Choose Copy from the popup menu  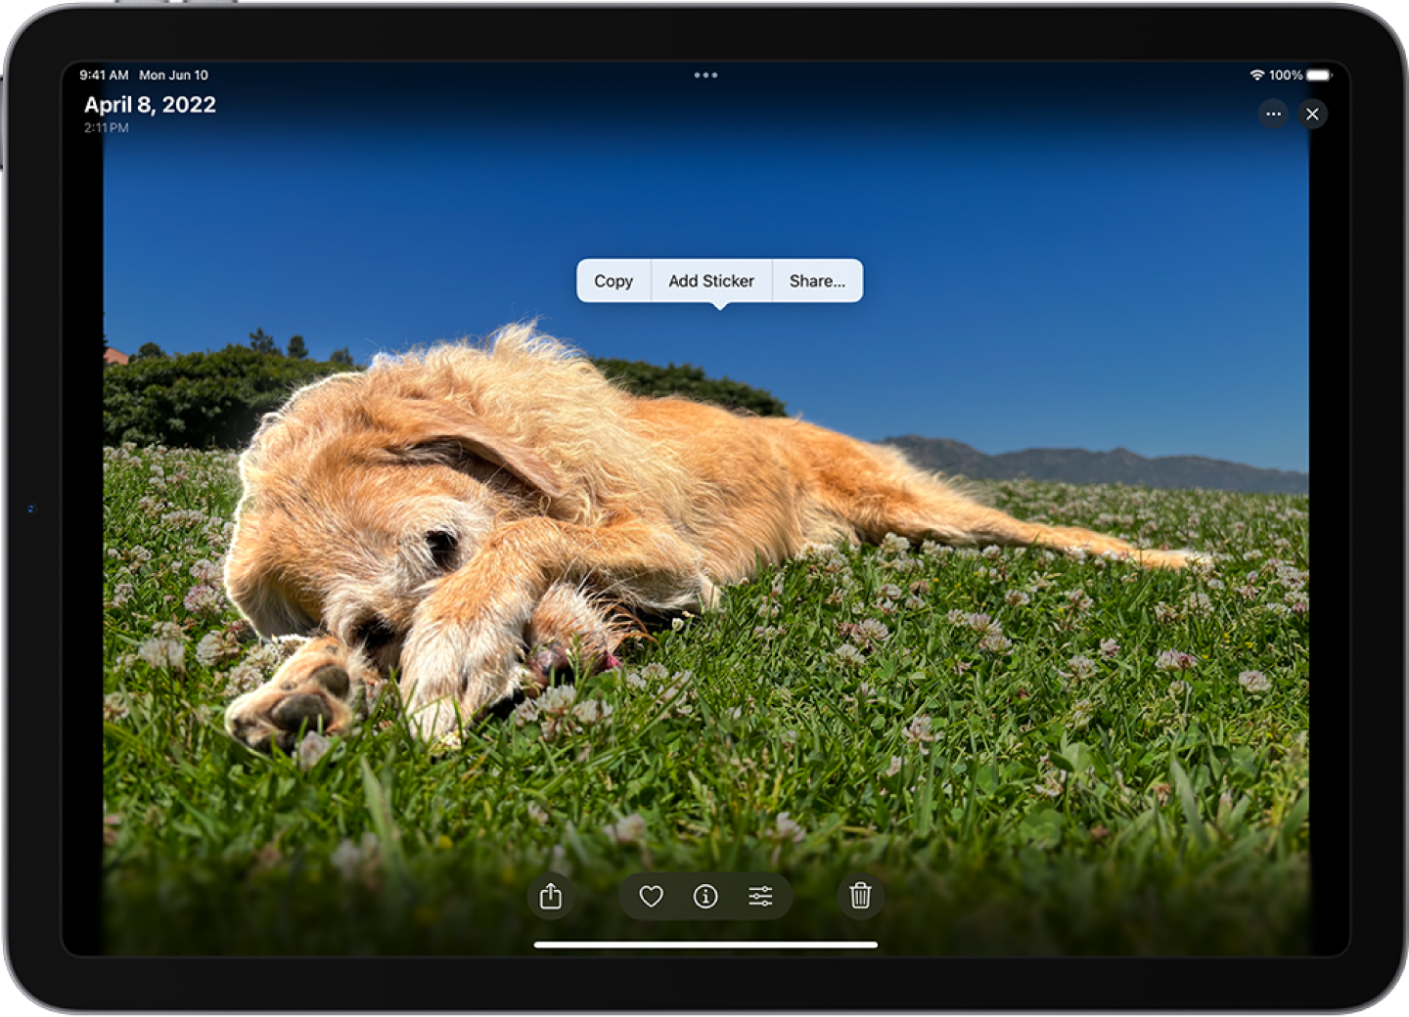pyautogui.click(x=614, y=282)
